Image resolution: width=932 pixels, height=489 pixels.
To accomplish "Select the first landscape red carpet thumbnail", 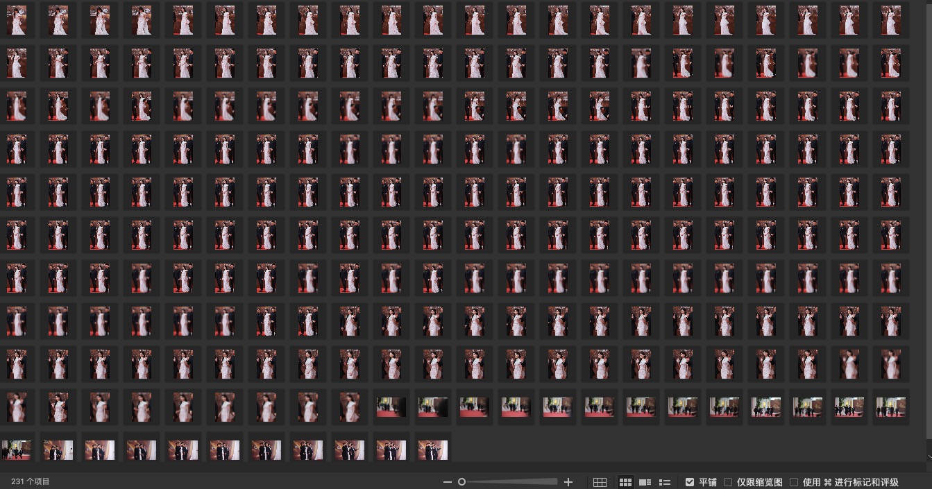I will coord(391,407).
